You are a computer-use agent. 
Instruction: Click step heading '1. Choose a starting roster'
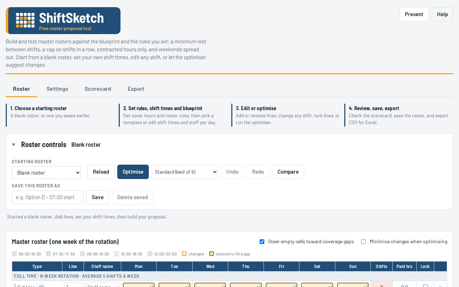tap(38, 108)
